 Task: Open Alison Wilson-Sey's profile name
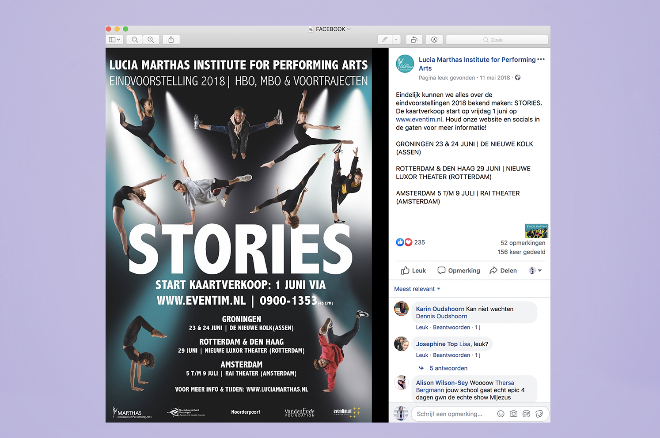click(442, 383)
